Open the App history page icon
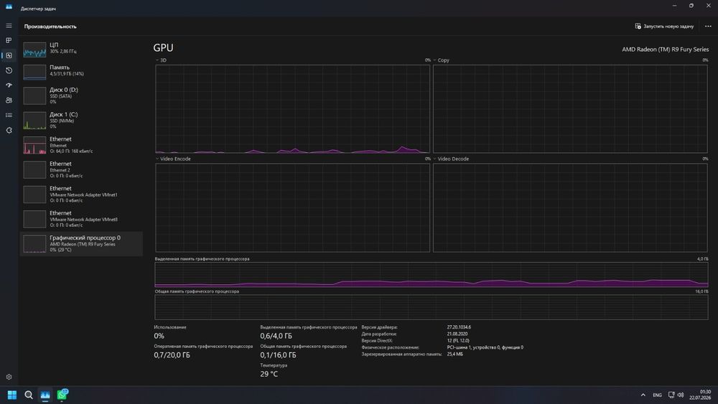This screenshot has height=404, width=718. pyautogui.click(x=9, y=70)
